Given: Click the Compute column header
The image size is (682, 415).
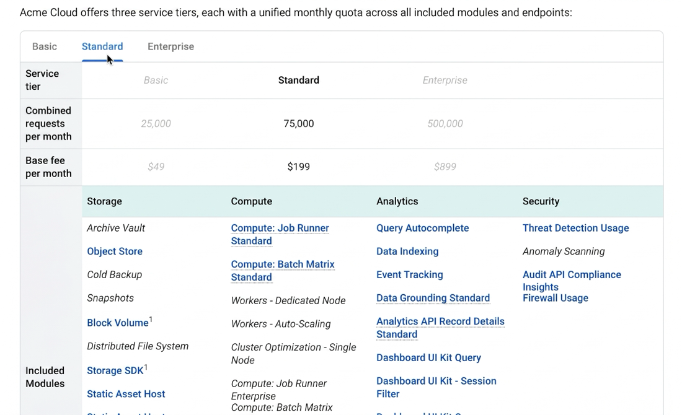Looking at the screenshot, I should 251,201.
